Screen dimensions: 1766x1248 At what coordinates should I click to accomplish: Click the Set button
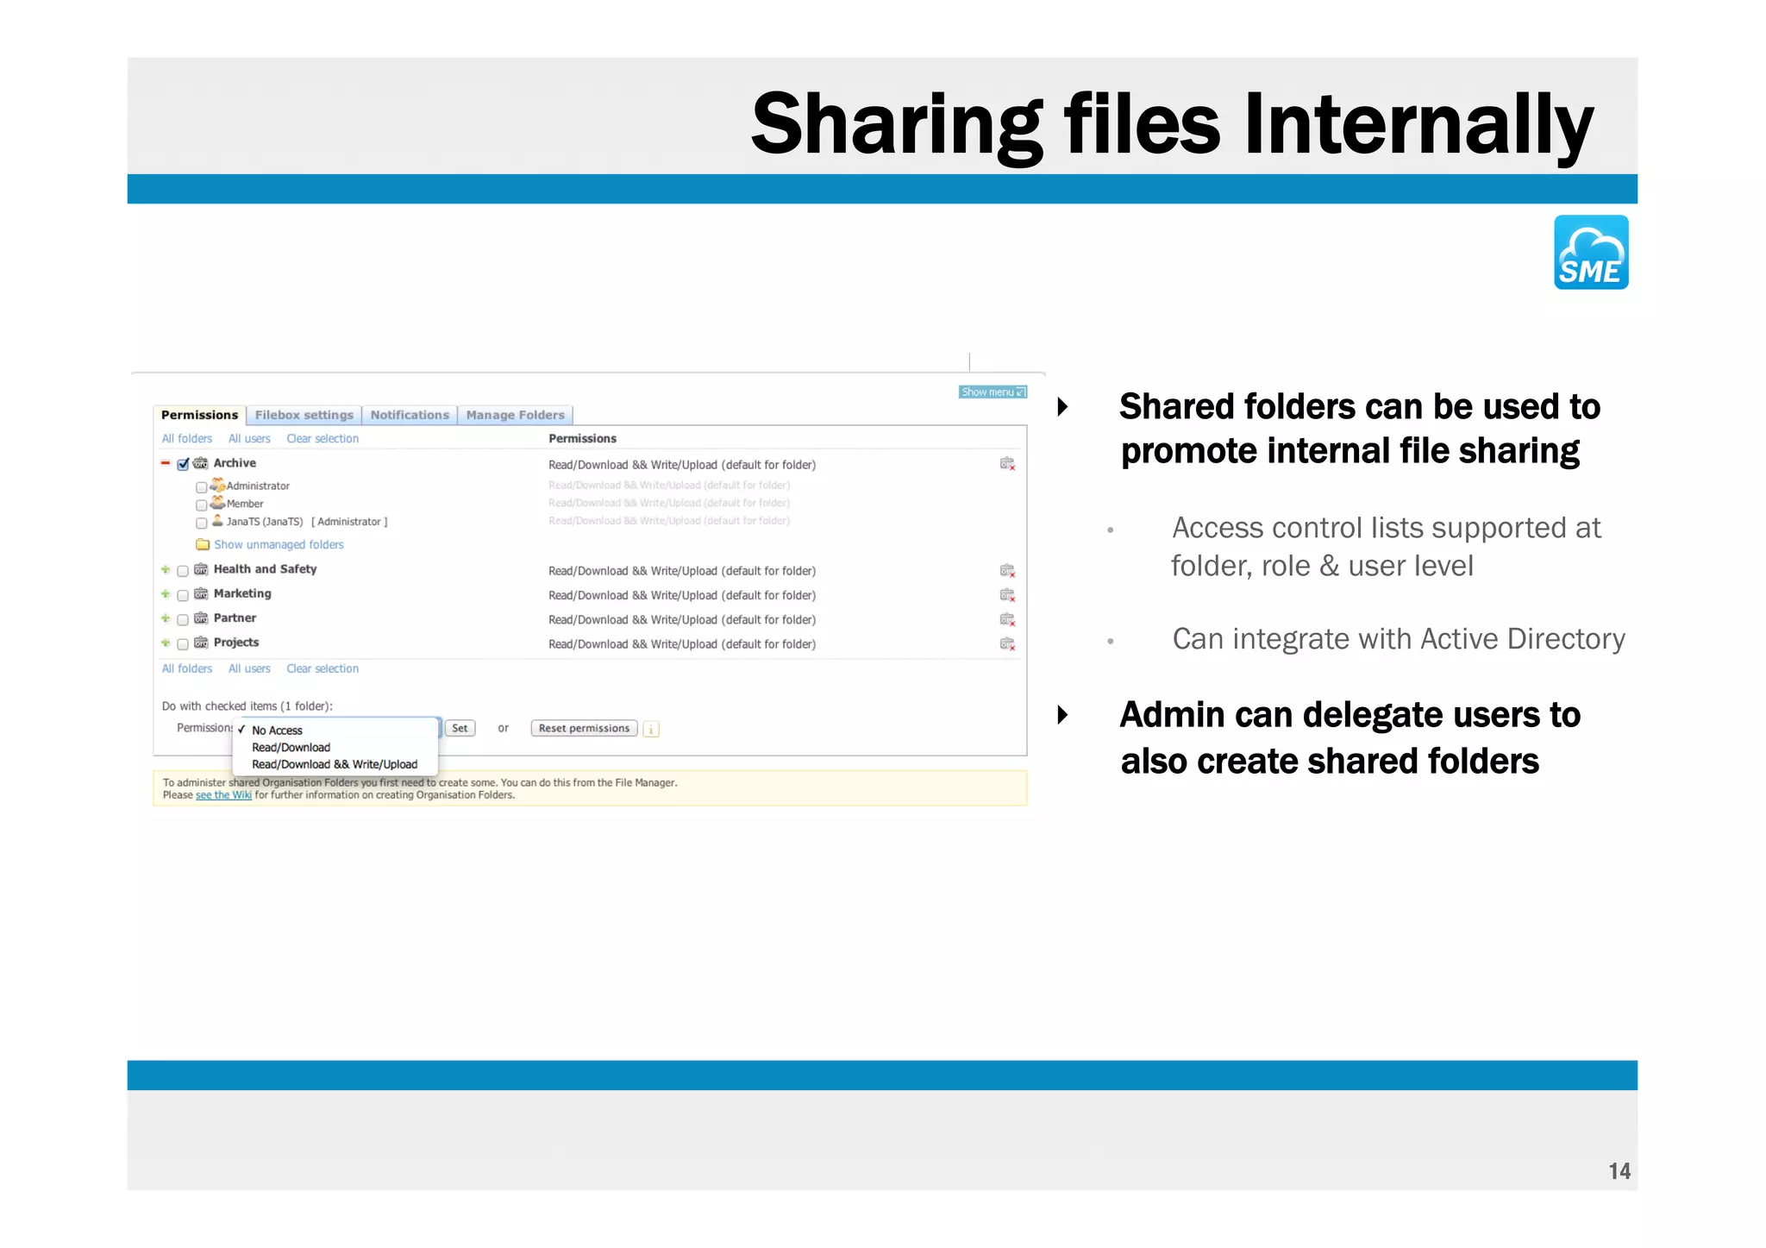(x=460, y=729)
